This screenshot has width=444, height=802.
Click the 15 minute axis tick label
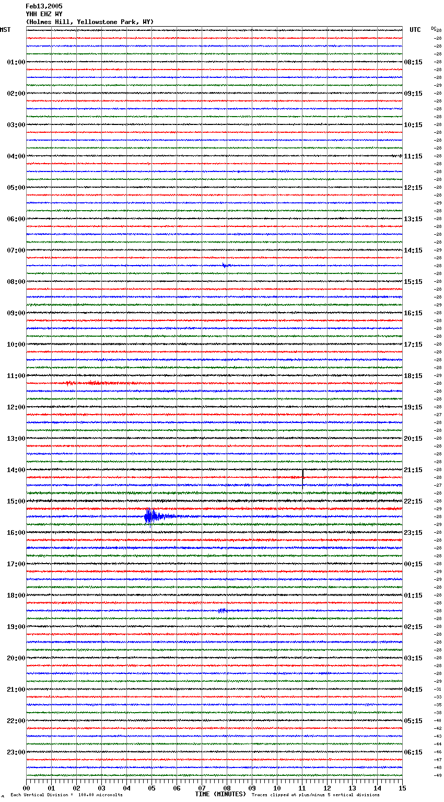pos(402,788)
